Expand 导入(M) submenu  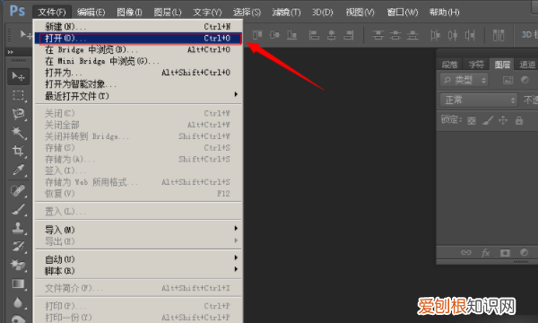tap(138, 230)
